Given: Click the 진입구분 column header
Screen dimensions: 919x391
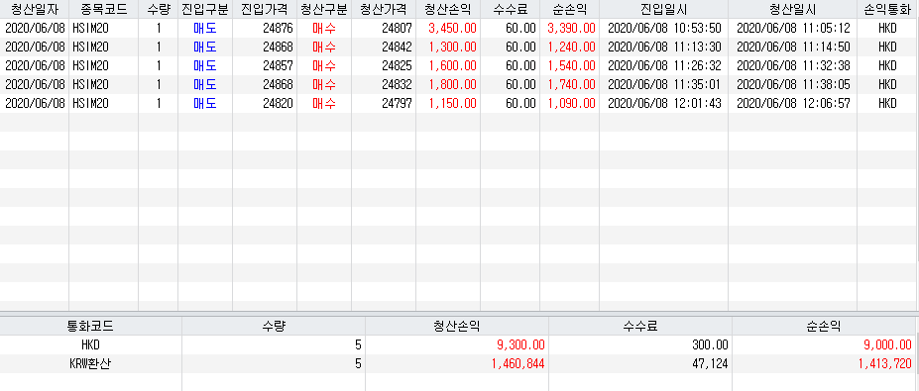Looking at the screenshot, I should [205, 9].
